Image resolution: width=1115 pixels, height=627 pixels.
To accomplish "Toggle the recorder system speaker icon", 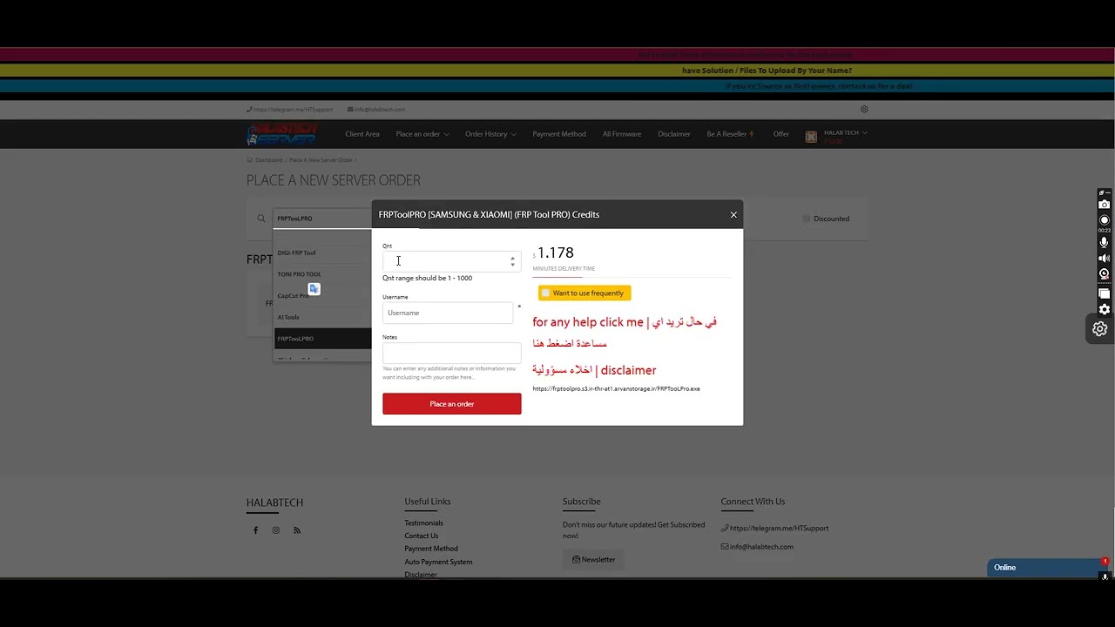I will (1105, 259).
